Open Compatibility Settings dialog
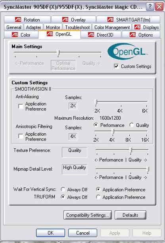Screen dimensions: 165x243 [x=87, y=215]
